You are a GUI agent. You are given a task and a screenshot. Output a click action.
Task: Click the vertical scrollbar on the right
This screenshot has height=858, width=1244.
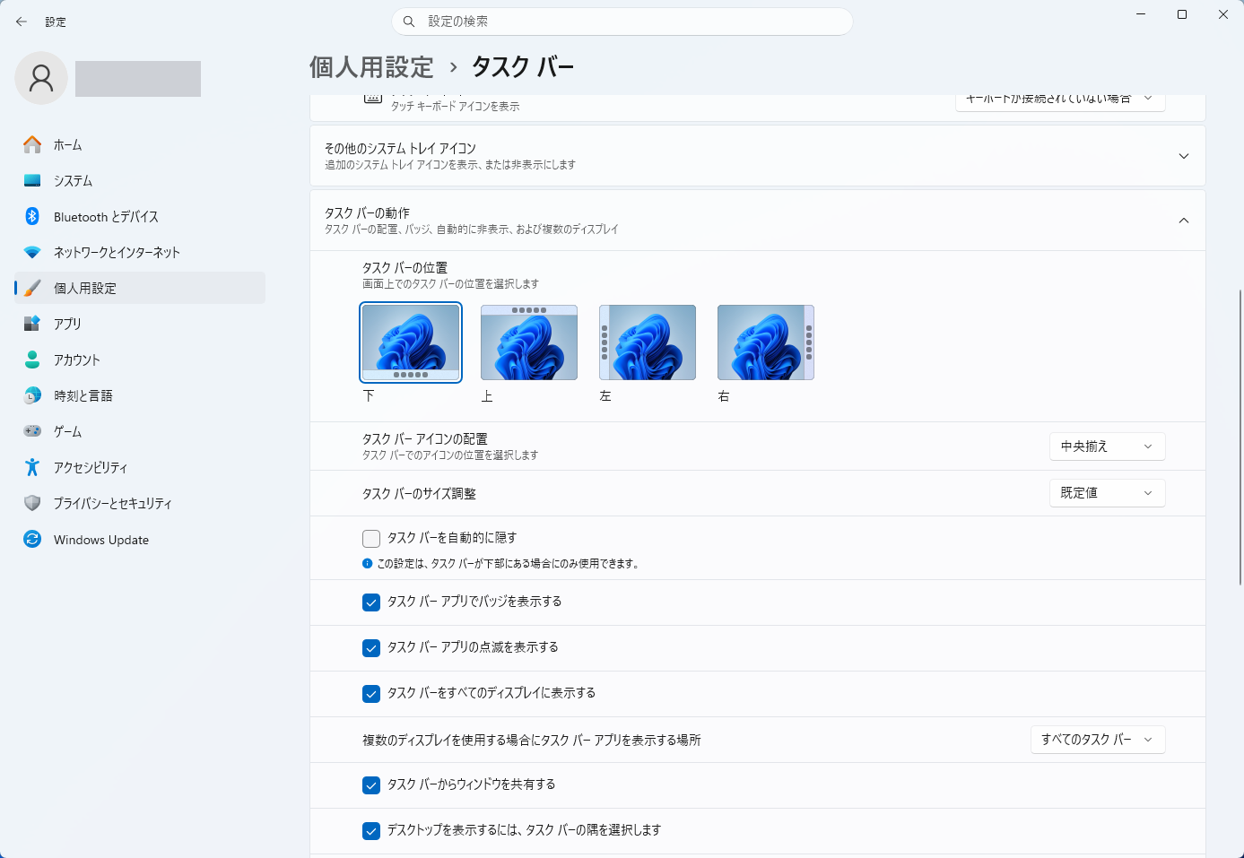[1240, 438]
